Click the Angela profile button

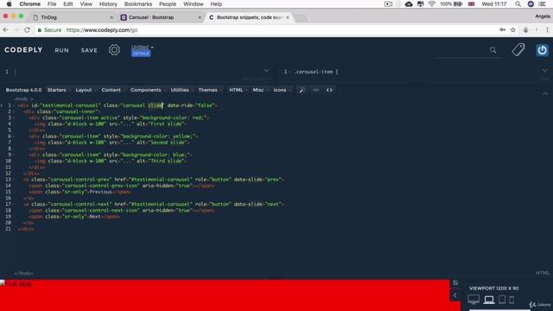pyautogui.click(x=543, y=16)
